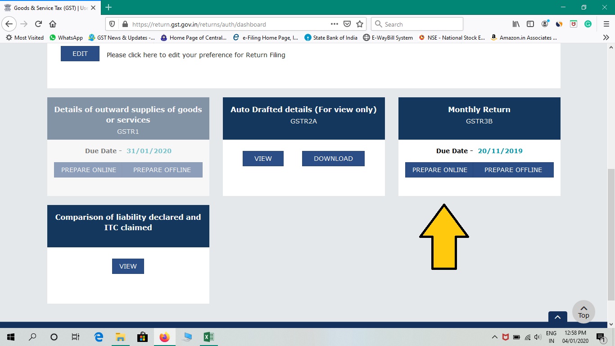This screenshot has width=615, height=346.
Task: Click the Top button to scroll up
Action: (x=583, y=311)
